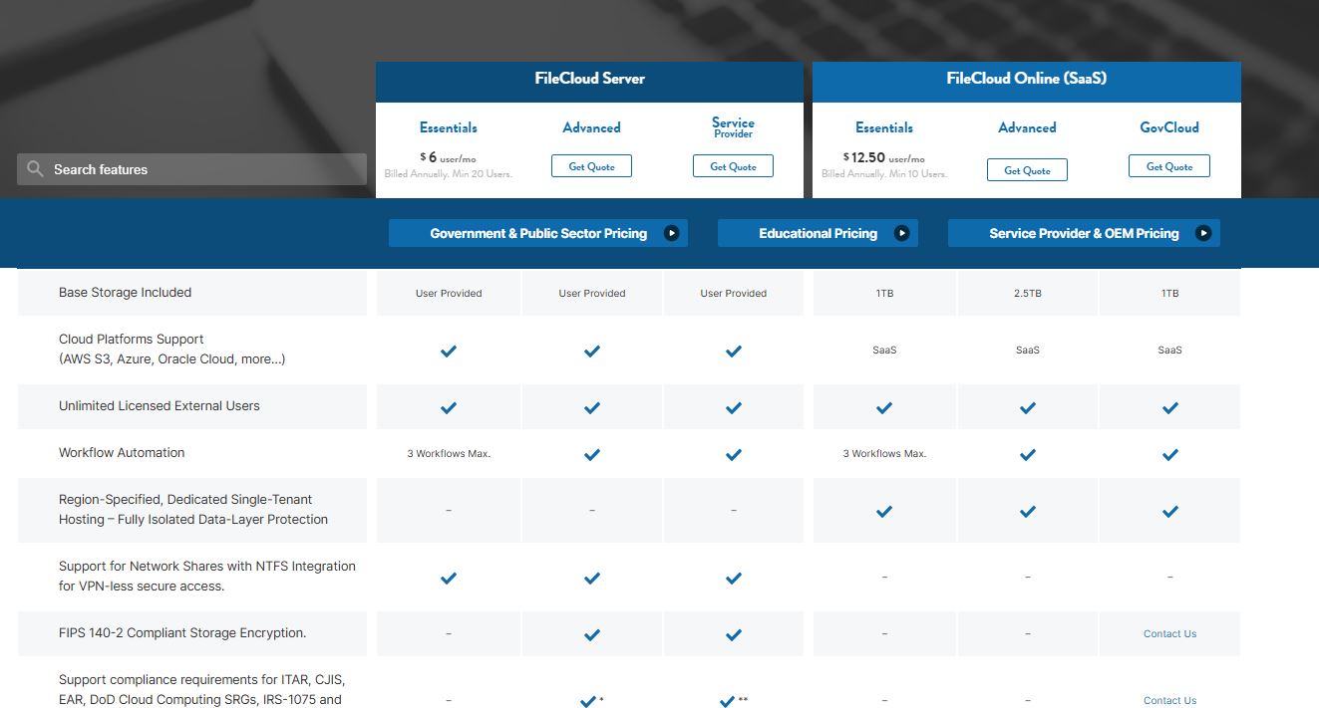The height and width of the screenshot is (708, 1319).
Task: Expand Service Provider & OEM Pricing
Action: click(1084, 233)
